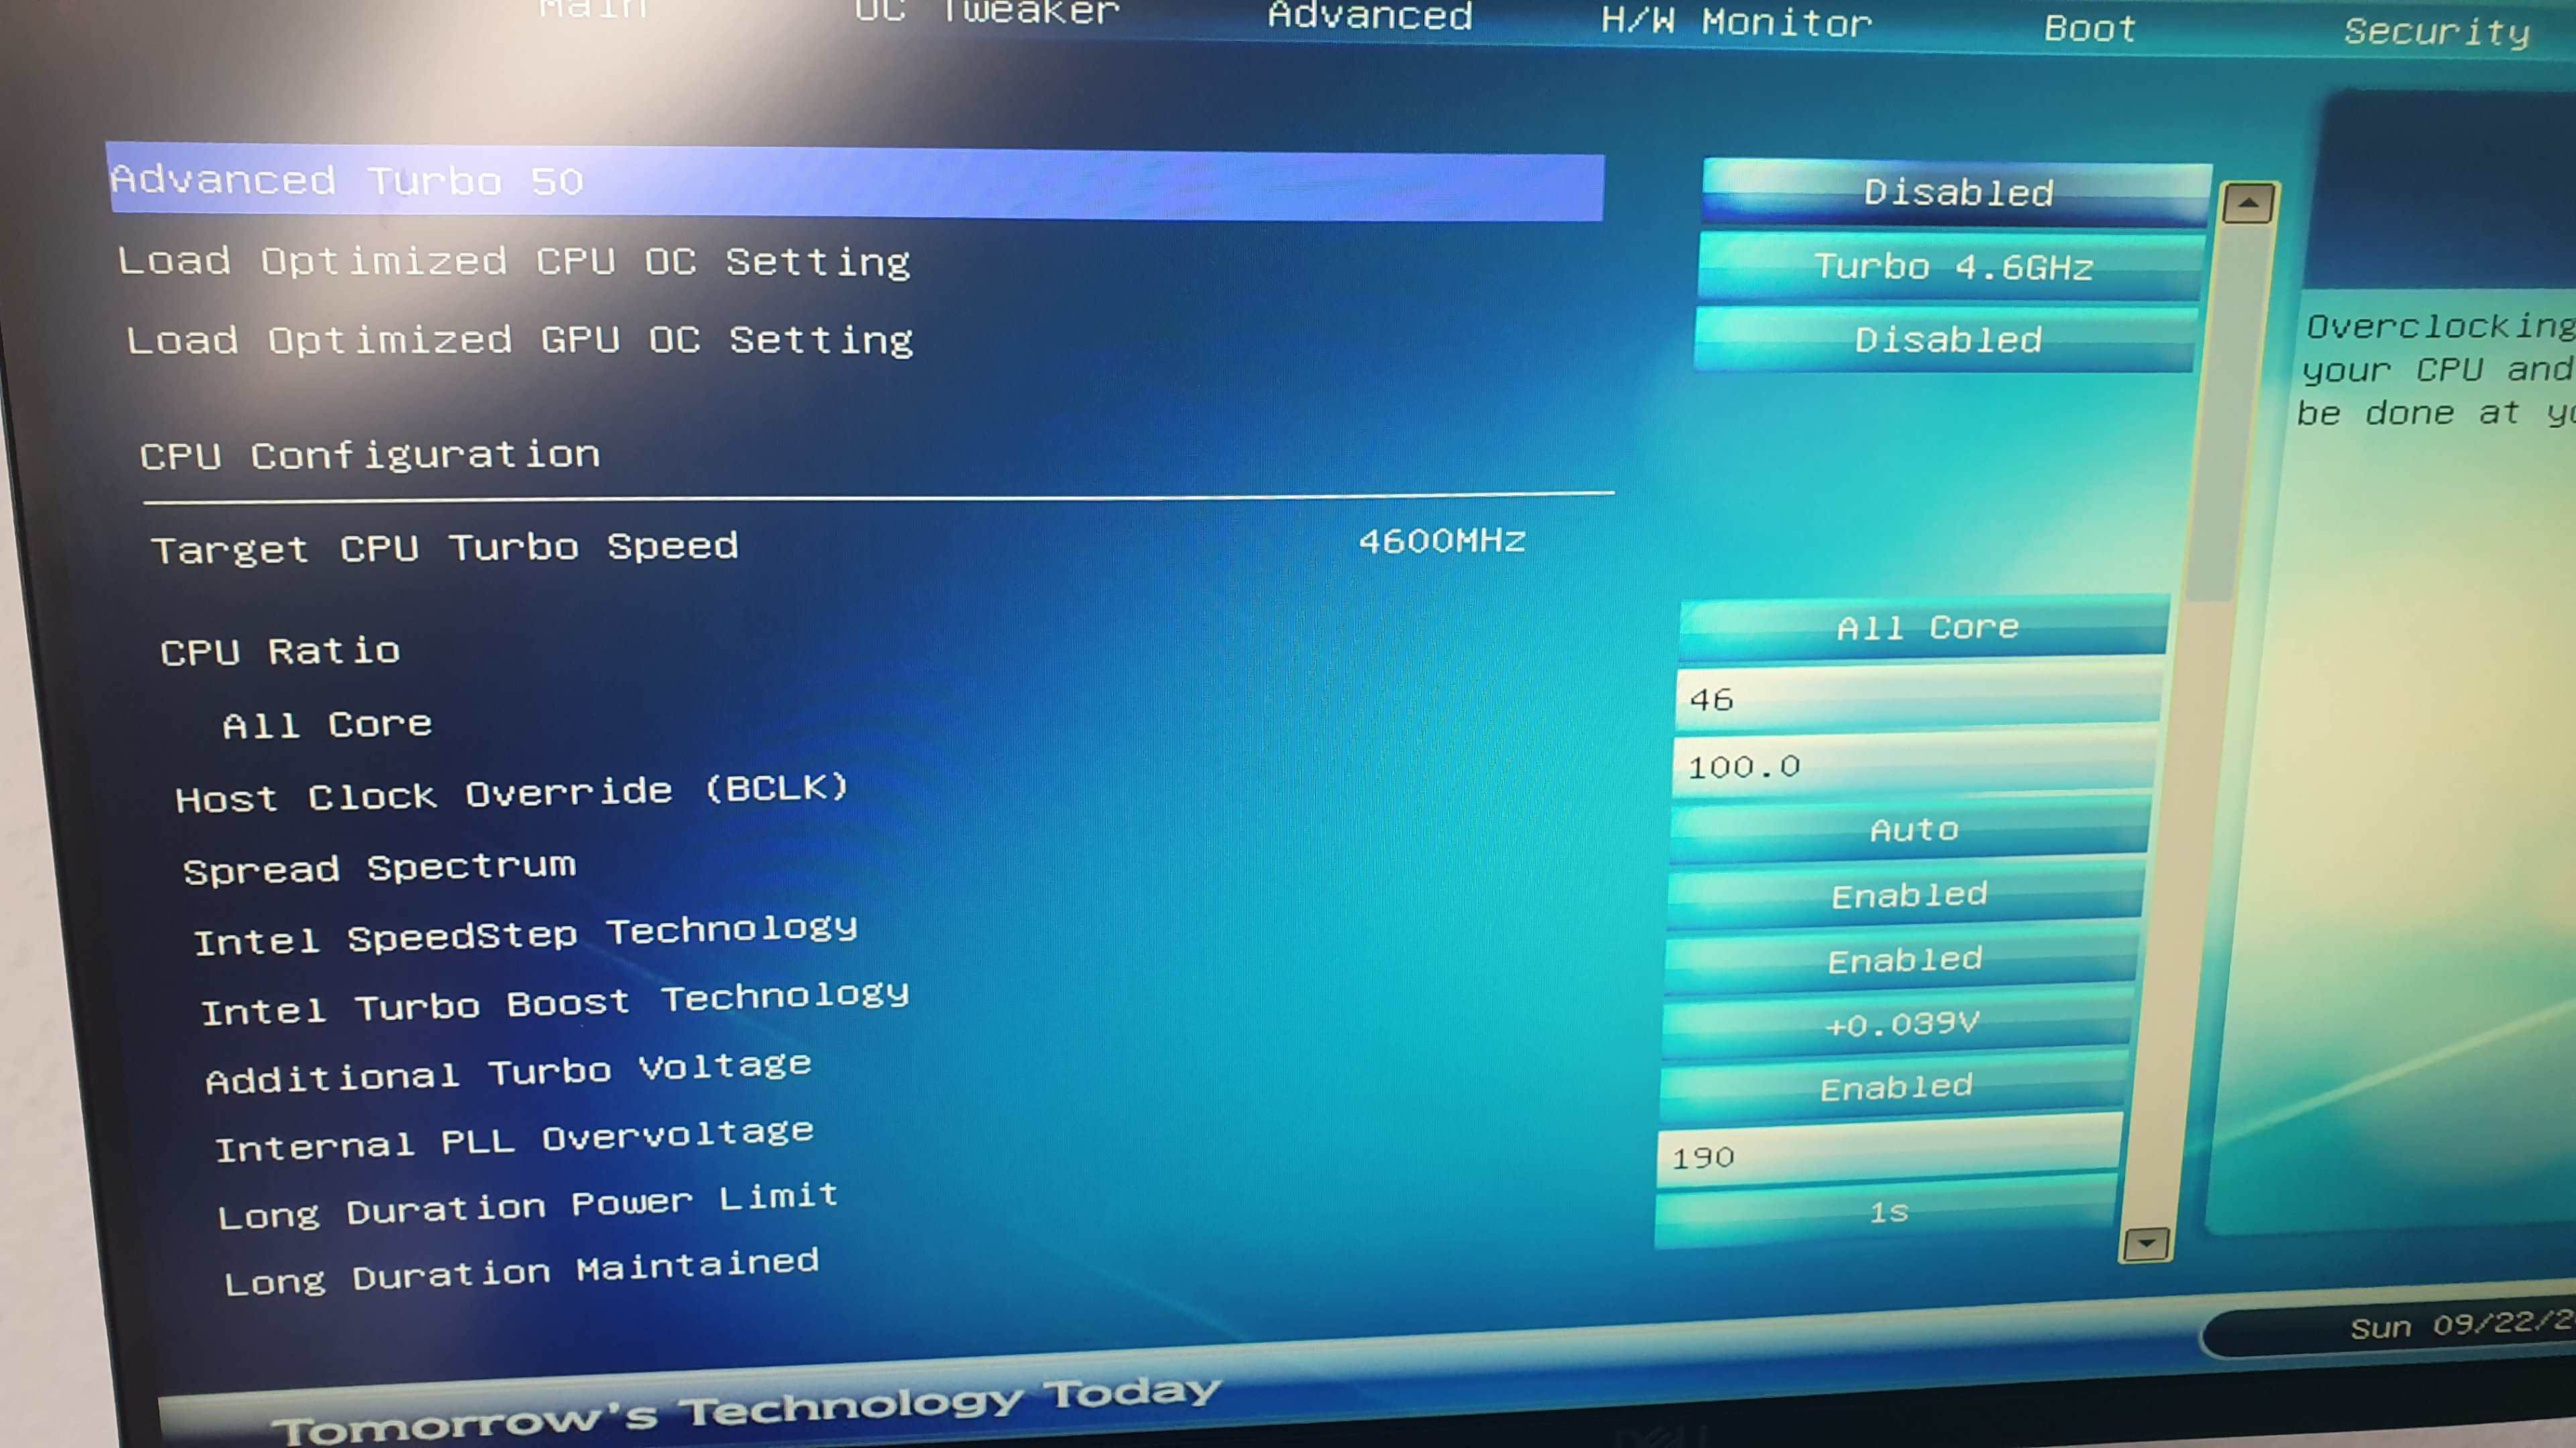Select Intel SpeedStep Technology label
2576x1448 pixels.
tap(526, 935)
